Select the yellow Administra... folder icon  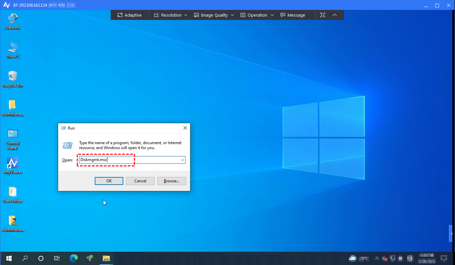[13, 108]
